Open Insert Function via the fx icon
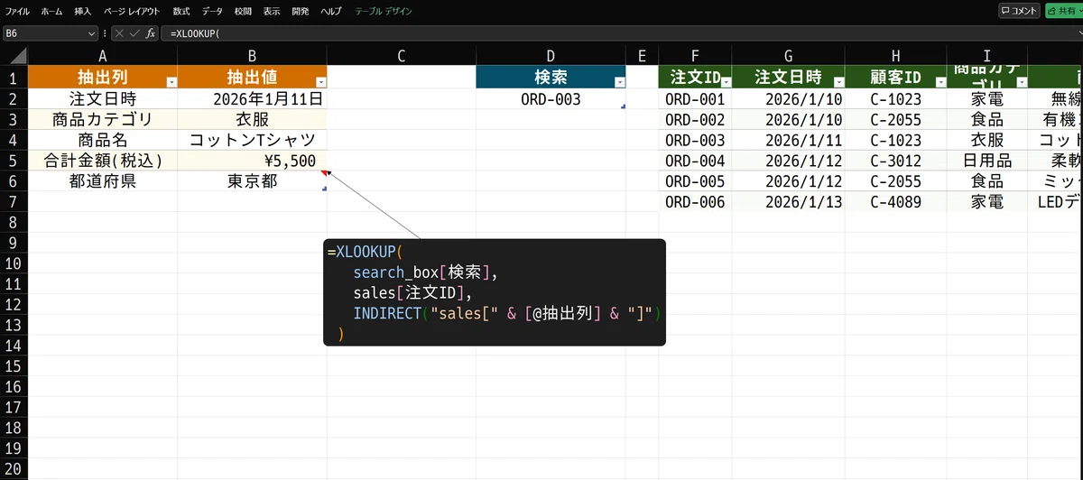The width and height of the screenshot is (1083, 480). point(151,33)
